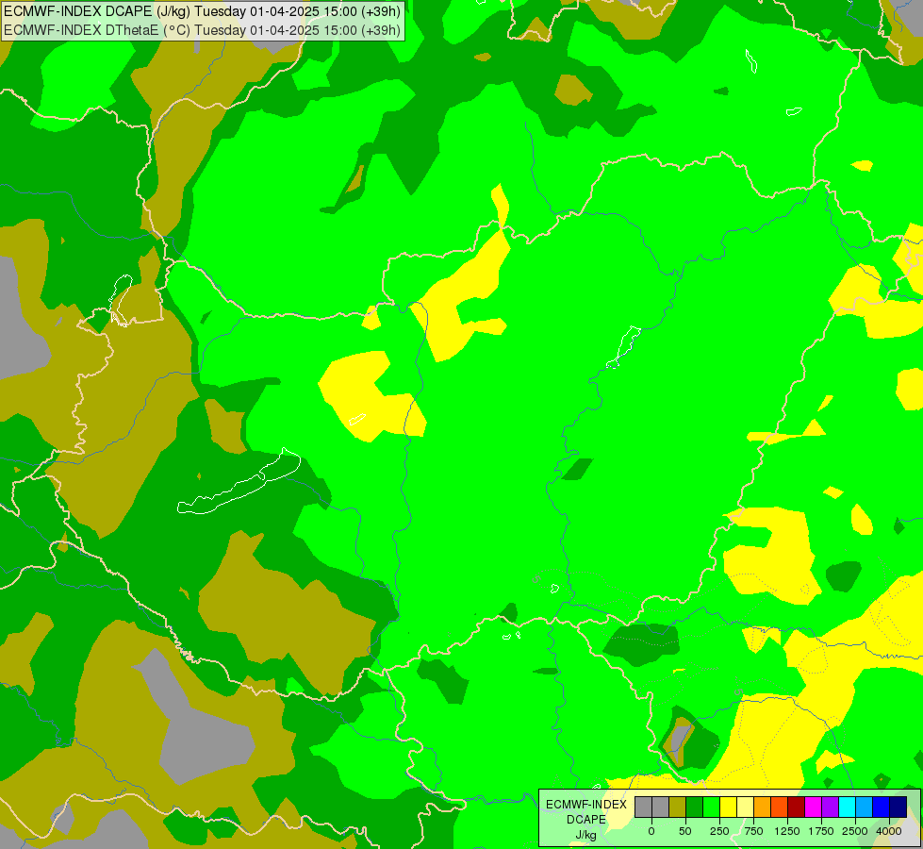Click the legend value '250'

coord(719,831)
